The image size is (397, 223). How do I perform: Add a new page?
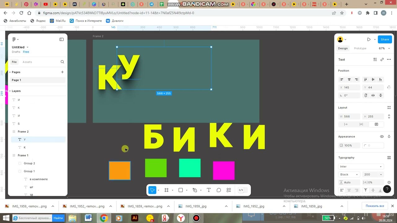click(62, 72)
